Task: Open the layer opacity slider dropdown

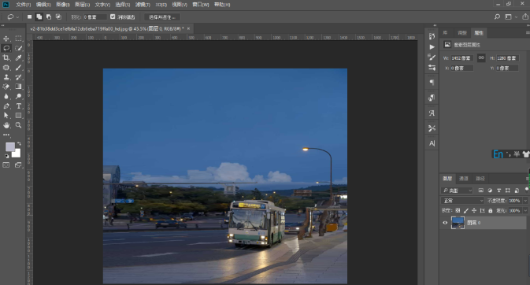Action: (525, 201)
